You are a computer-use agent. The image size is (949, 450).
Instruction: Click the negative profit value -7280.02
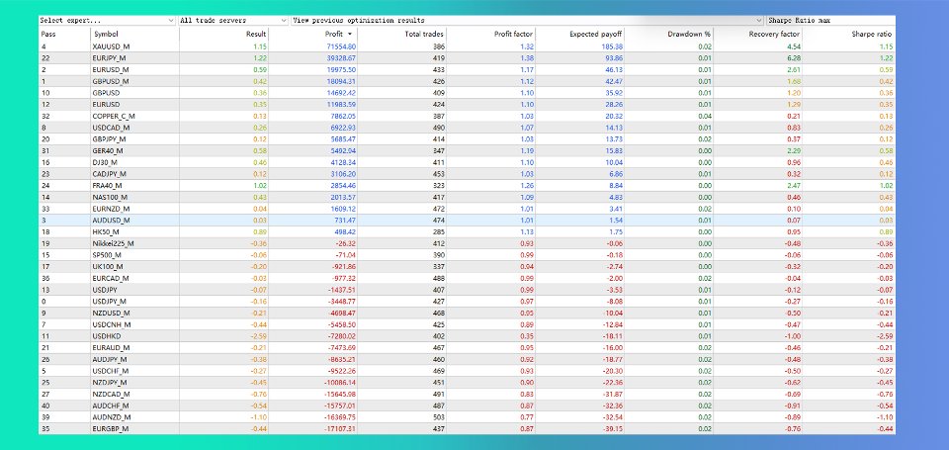(341, 336)
